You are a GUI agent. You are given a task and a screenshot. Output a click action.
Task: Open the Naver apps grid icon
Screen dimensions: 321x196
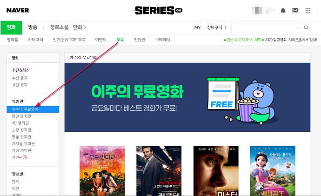pyautogui.click(x=308, y=10)
